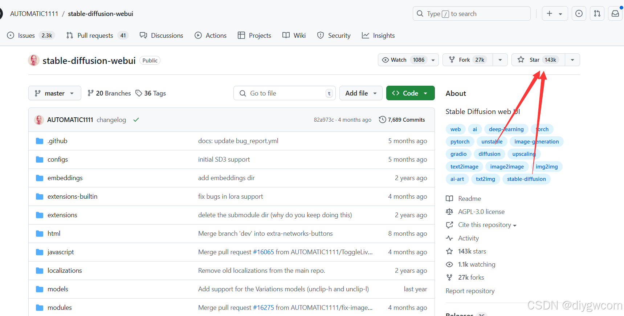Open 'initial SD3 support' commit message

coord(224,159)
